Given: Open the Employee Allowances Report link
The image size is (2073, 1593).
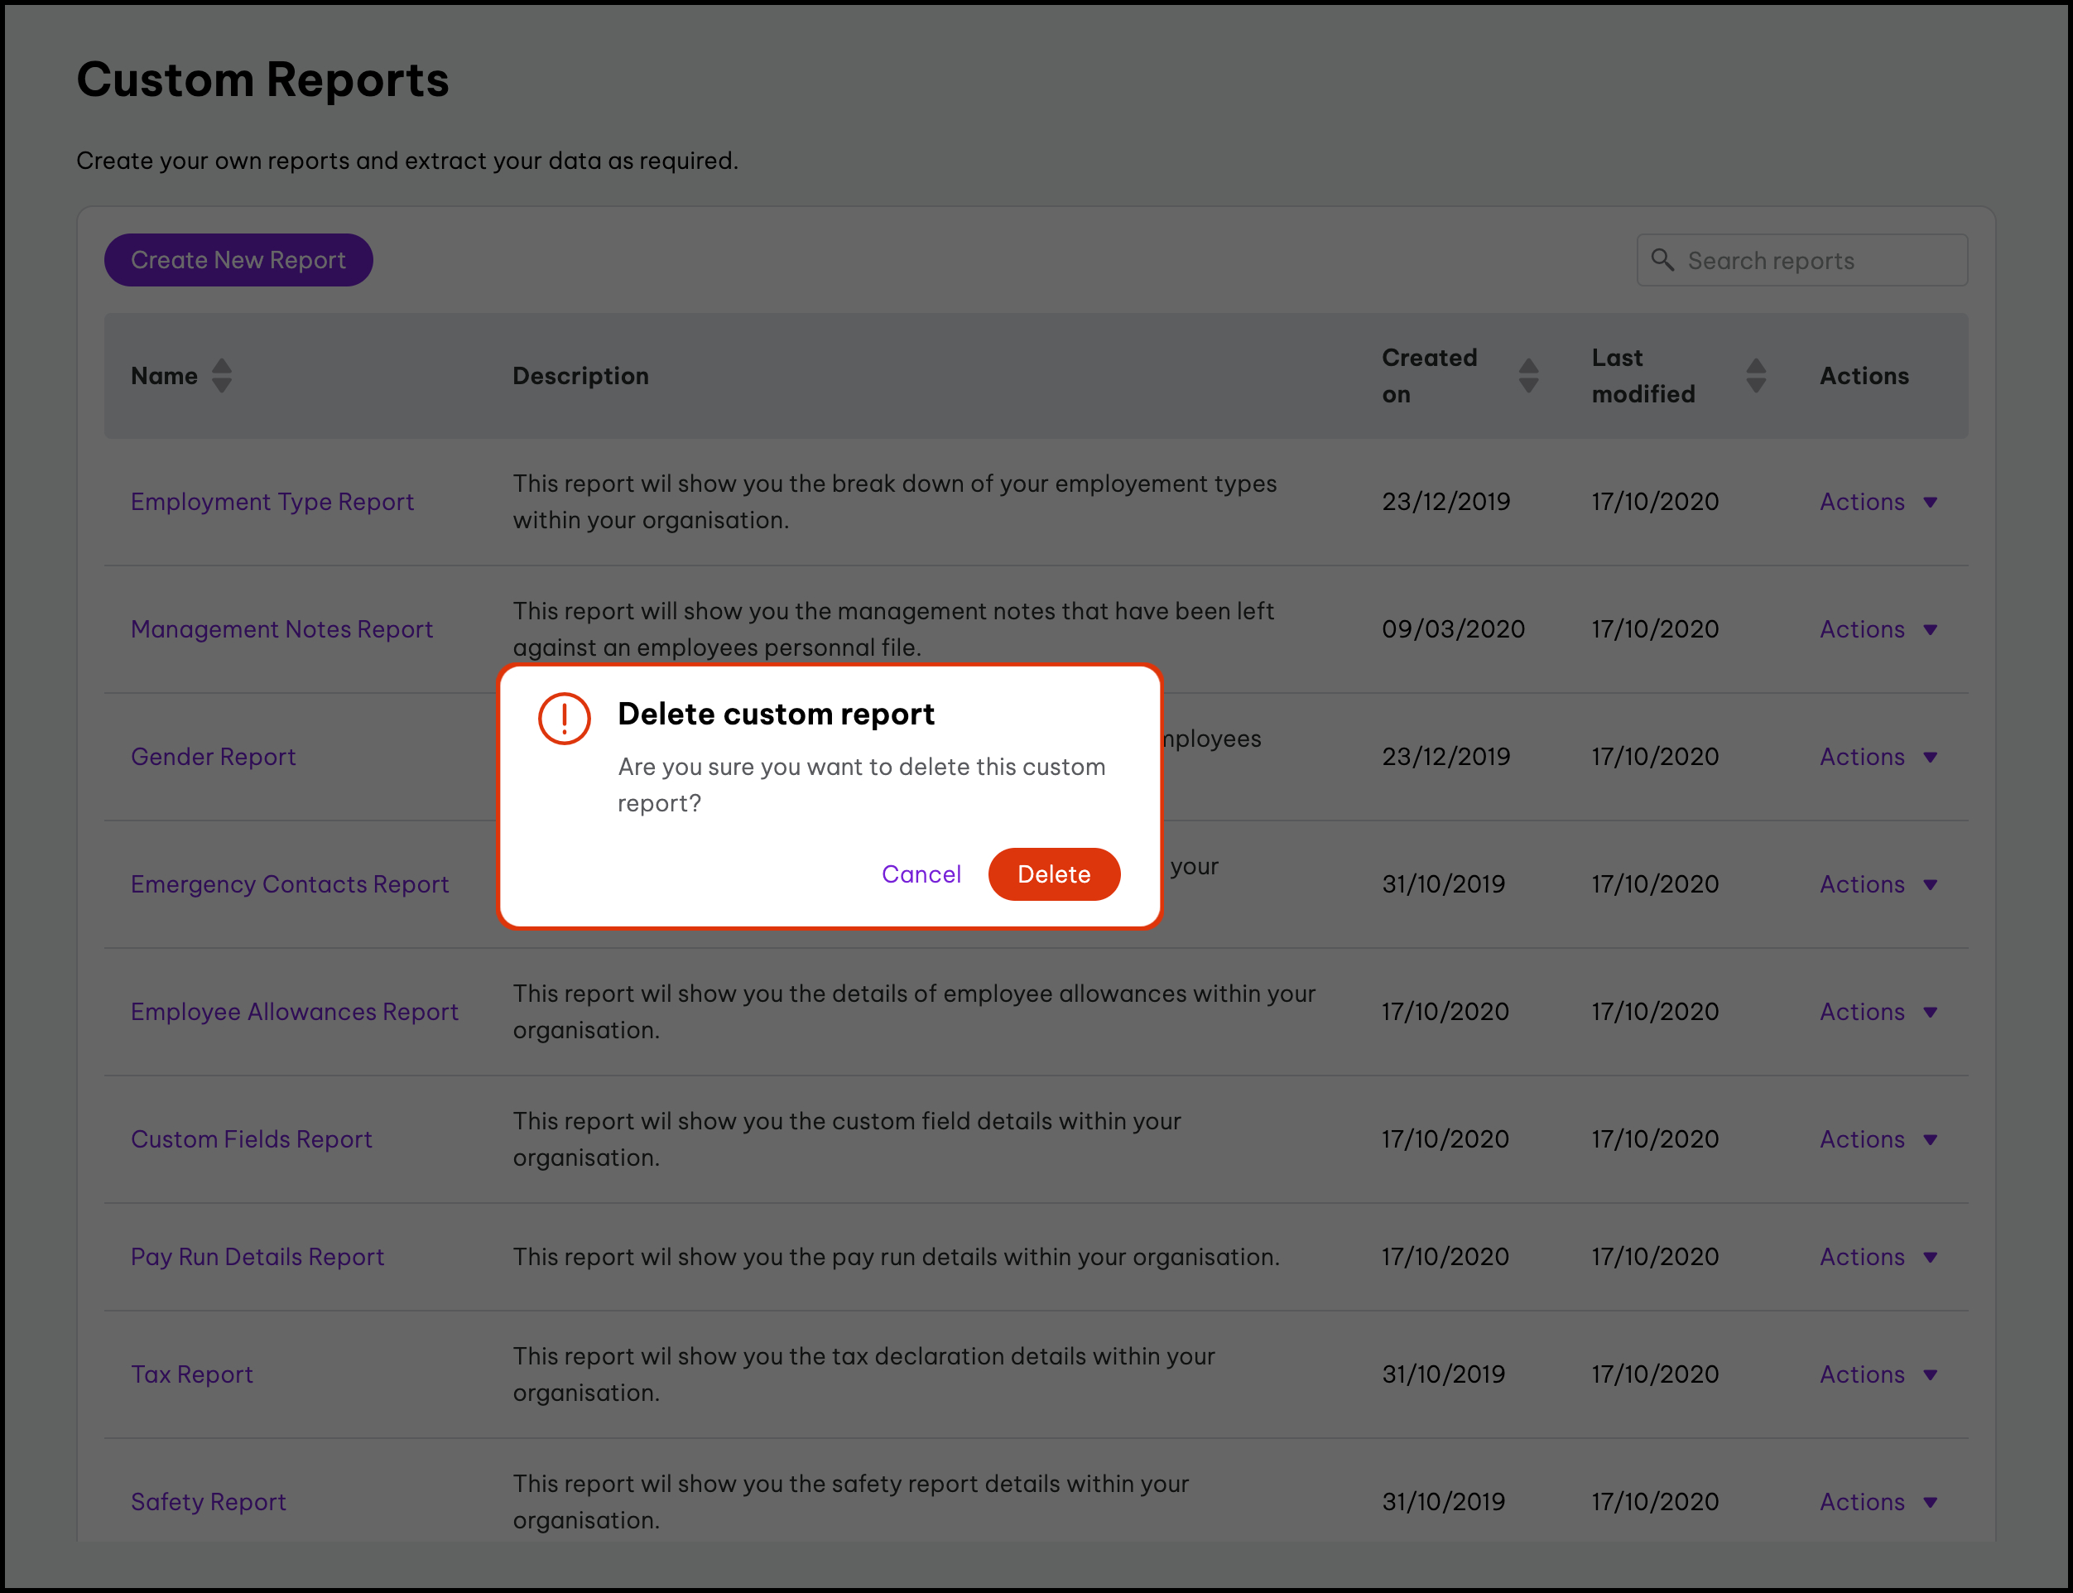Looking at the screenshot, I should click(x=295, y=1012).
